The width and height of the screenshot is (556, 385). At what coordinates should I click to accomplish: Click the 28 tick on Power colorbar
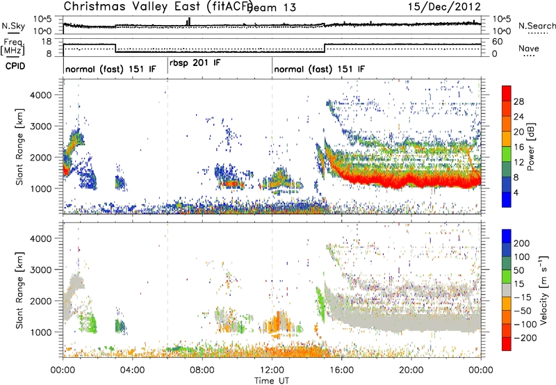click(518, 101)
